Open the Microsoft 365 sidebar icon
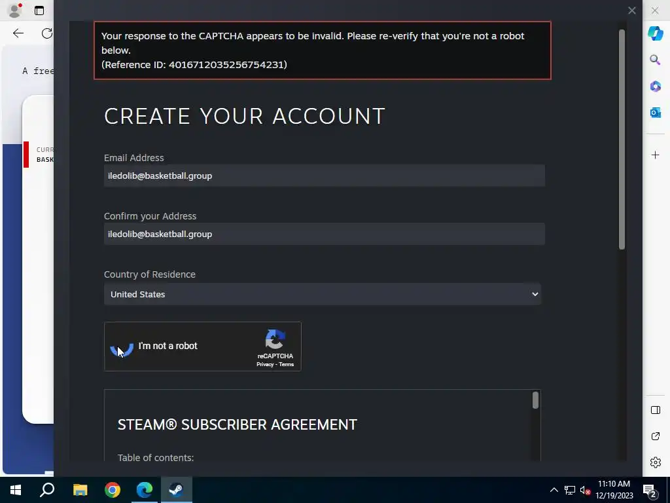 click(x=656, y=86)
